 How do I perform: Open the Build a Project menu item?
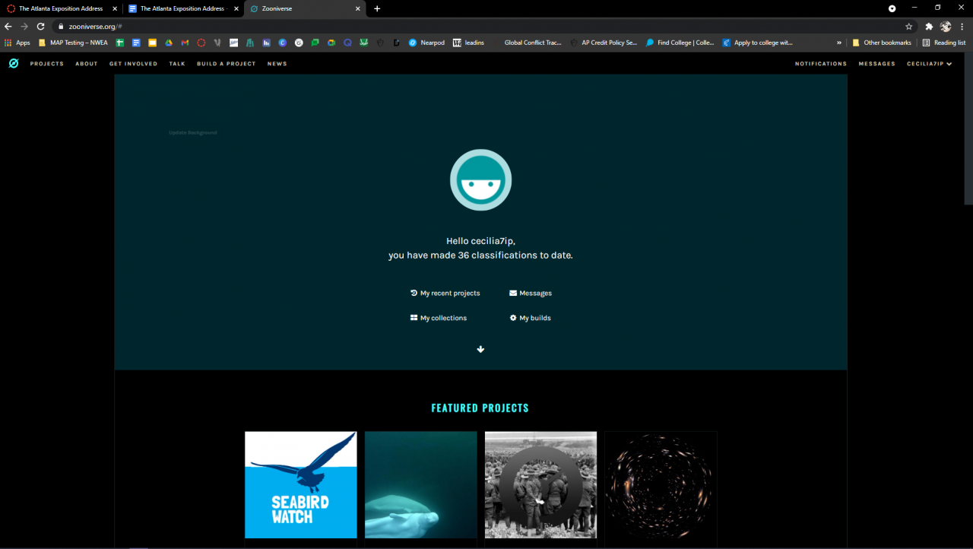(x=227, y=64)
